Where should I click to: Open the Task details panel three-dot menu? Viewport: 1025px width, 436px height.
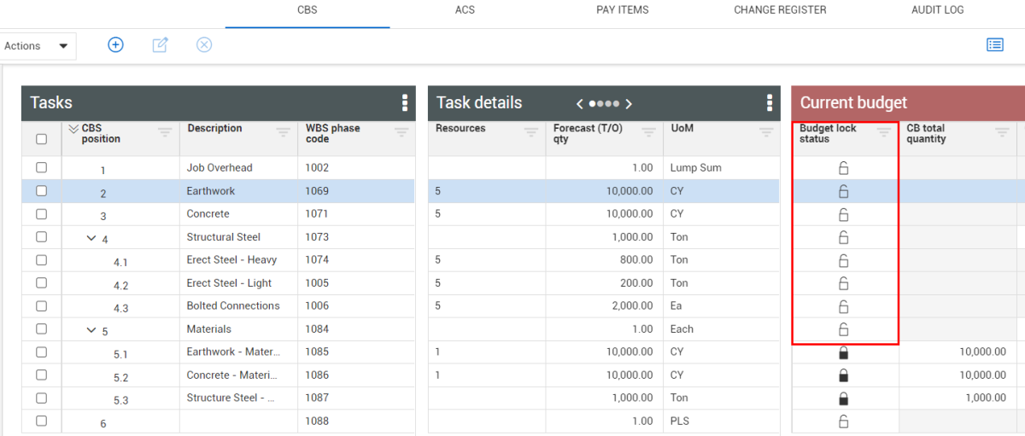click(x=770, y=103)
